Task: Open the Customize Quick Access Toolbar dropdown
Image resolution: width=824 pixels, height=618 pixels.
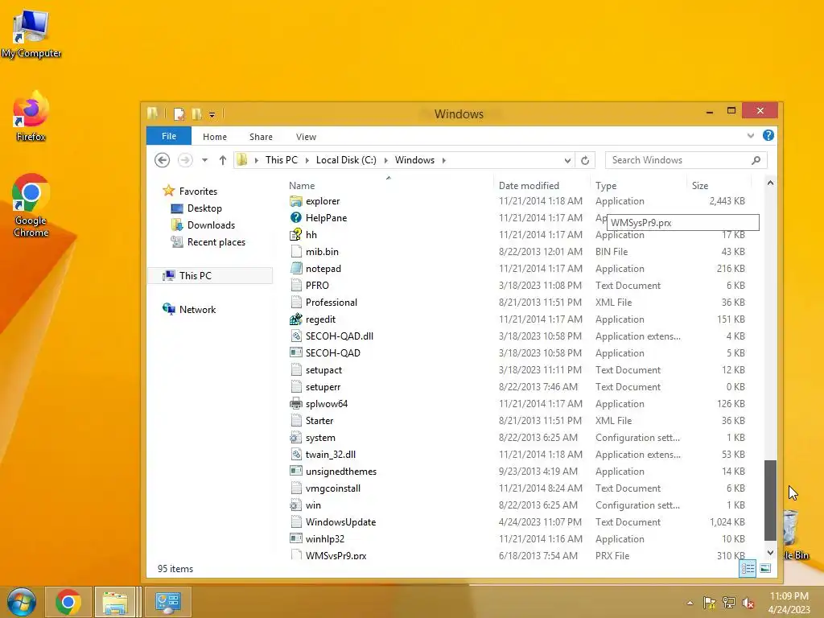Action: [212, 114]
